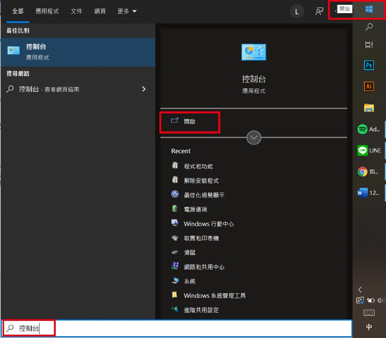Select the 文件 search tab
Screen dimensions: 386x338
[76, 11]
